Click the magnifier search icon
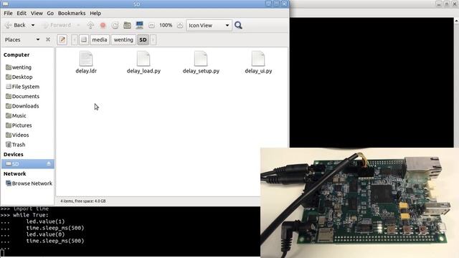 tap(238, 25)
